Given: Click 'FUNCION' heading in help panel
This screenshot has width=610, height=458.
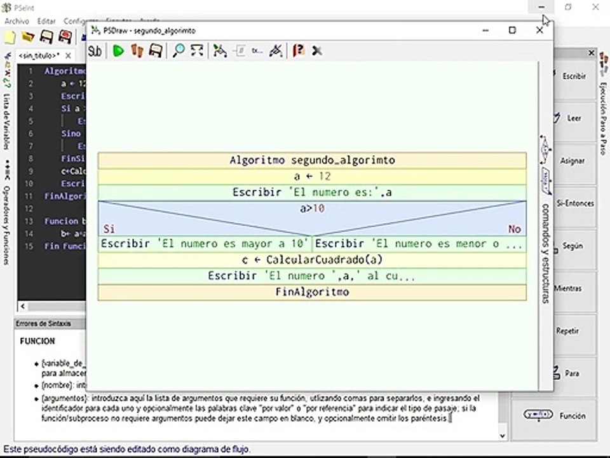Looking at the screenshot, I should coord(37,341).
